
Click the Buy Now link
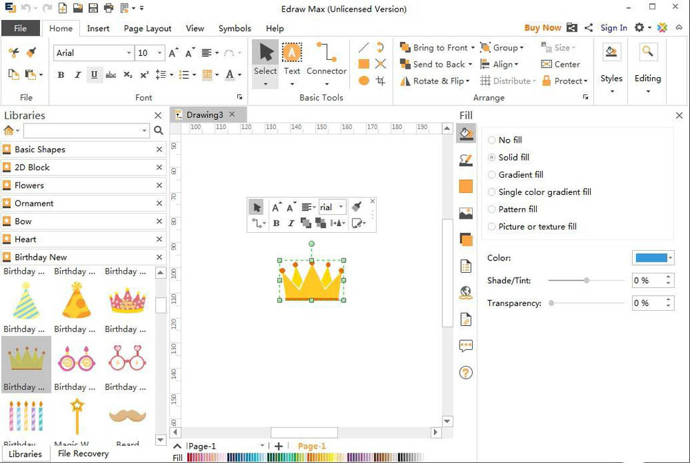[542, 28]
